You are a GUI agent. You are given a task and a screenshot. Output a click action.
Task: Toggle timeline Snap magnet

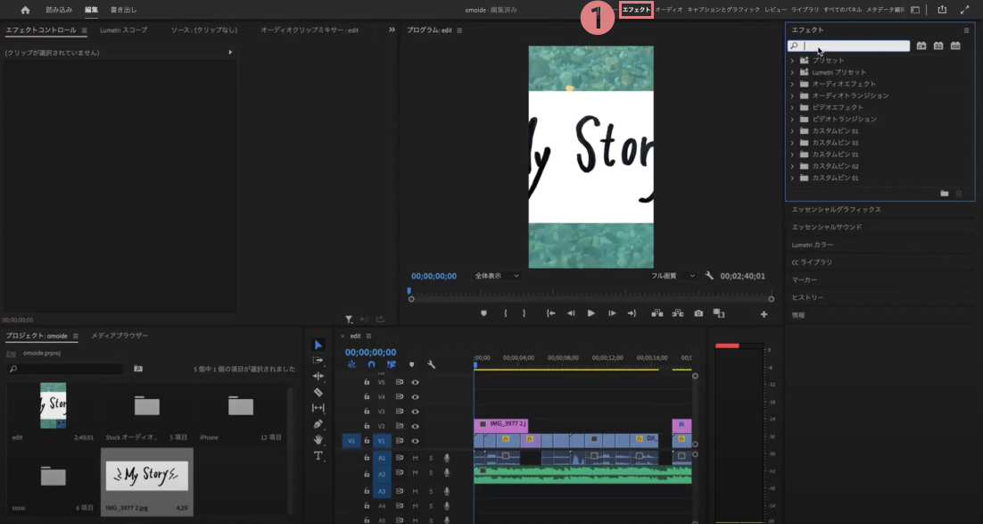click(x=371, y=364)
